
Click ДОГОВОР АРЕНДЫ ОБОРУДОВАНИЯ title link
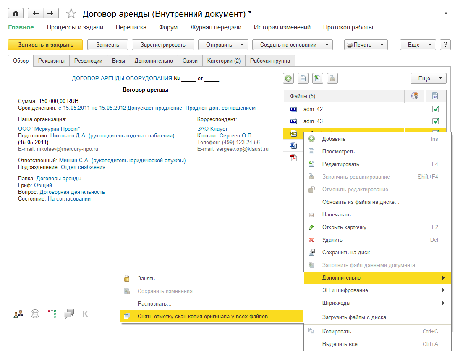122,79
